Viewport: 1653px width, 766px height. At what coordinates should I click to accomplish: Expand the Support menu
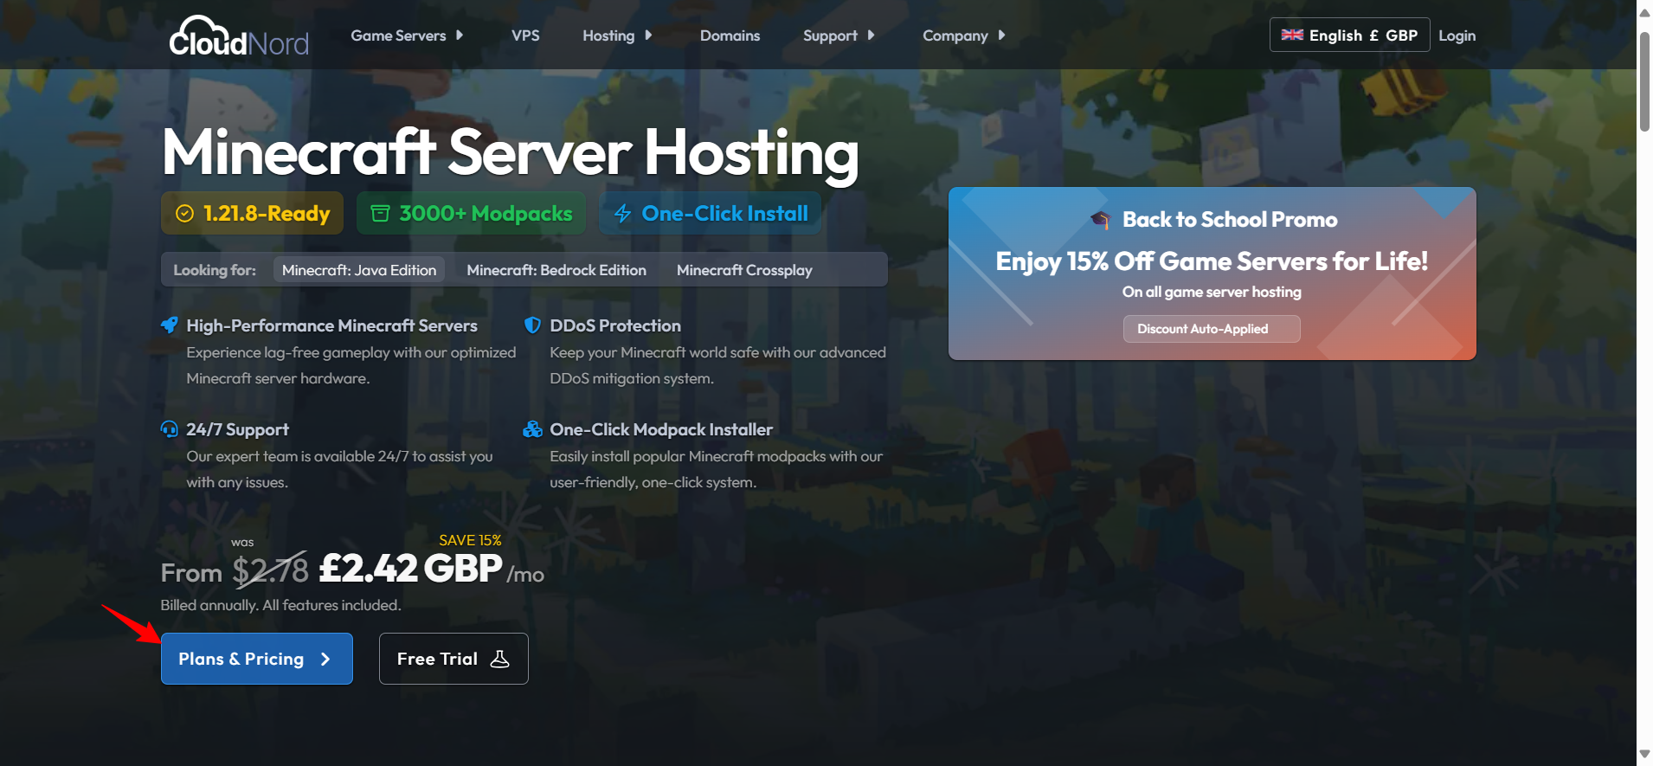[839, 35]
